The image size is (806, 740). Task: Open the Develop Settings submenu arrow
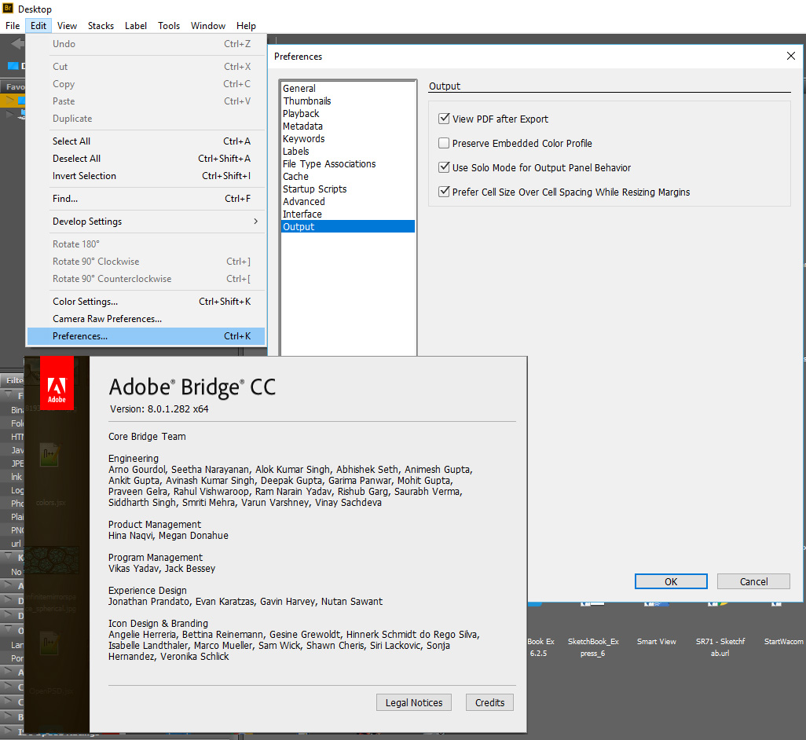[x=255, y=221]
